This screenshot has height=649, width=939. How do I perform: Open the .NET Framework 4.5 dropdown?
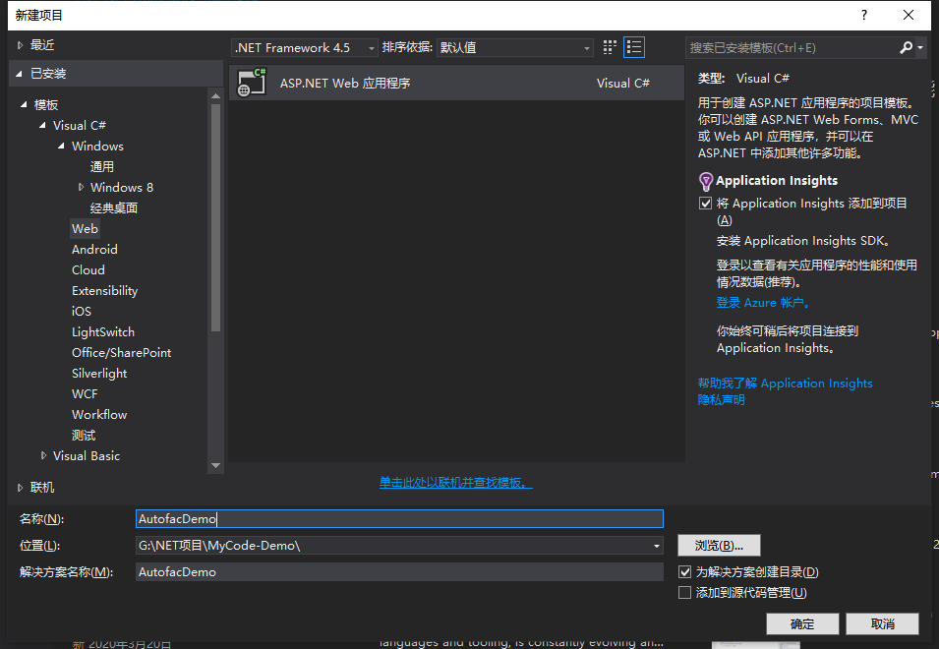tap(305, 47)
